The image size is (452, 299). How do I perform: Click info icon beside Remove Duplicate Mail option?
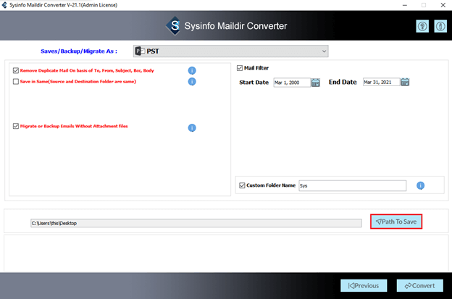[192, 70]
